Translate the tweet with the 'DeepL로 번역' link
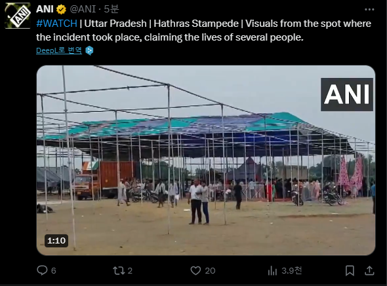Image resolution: width=387 pixels, height=286 pixels. pos(59,50)
